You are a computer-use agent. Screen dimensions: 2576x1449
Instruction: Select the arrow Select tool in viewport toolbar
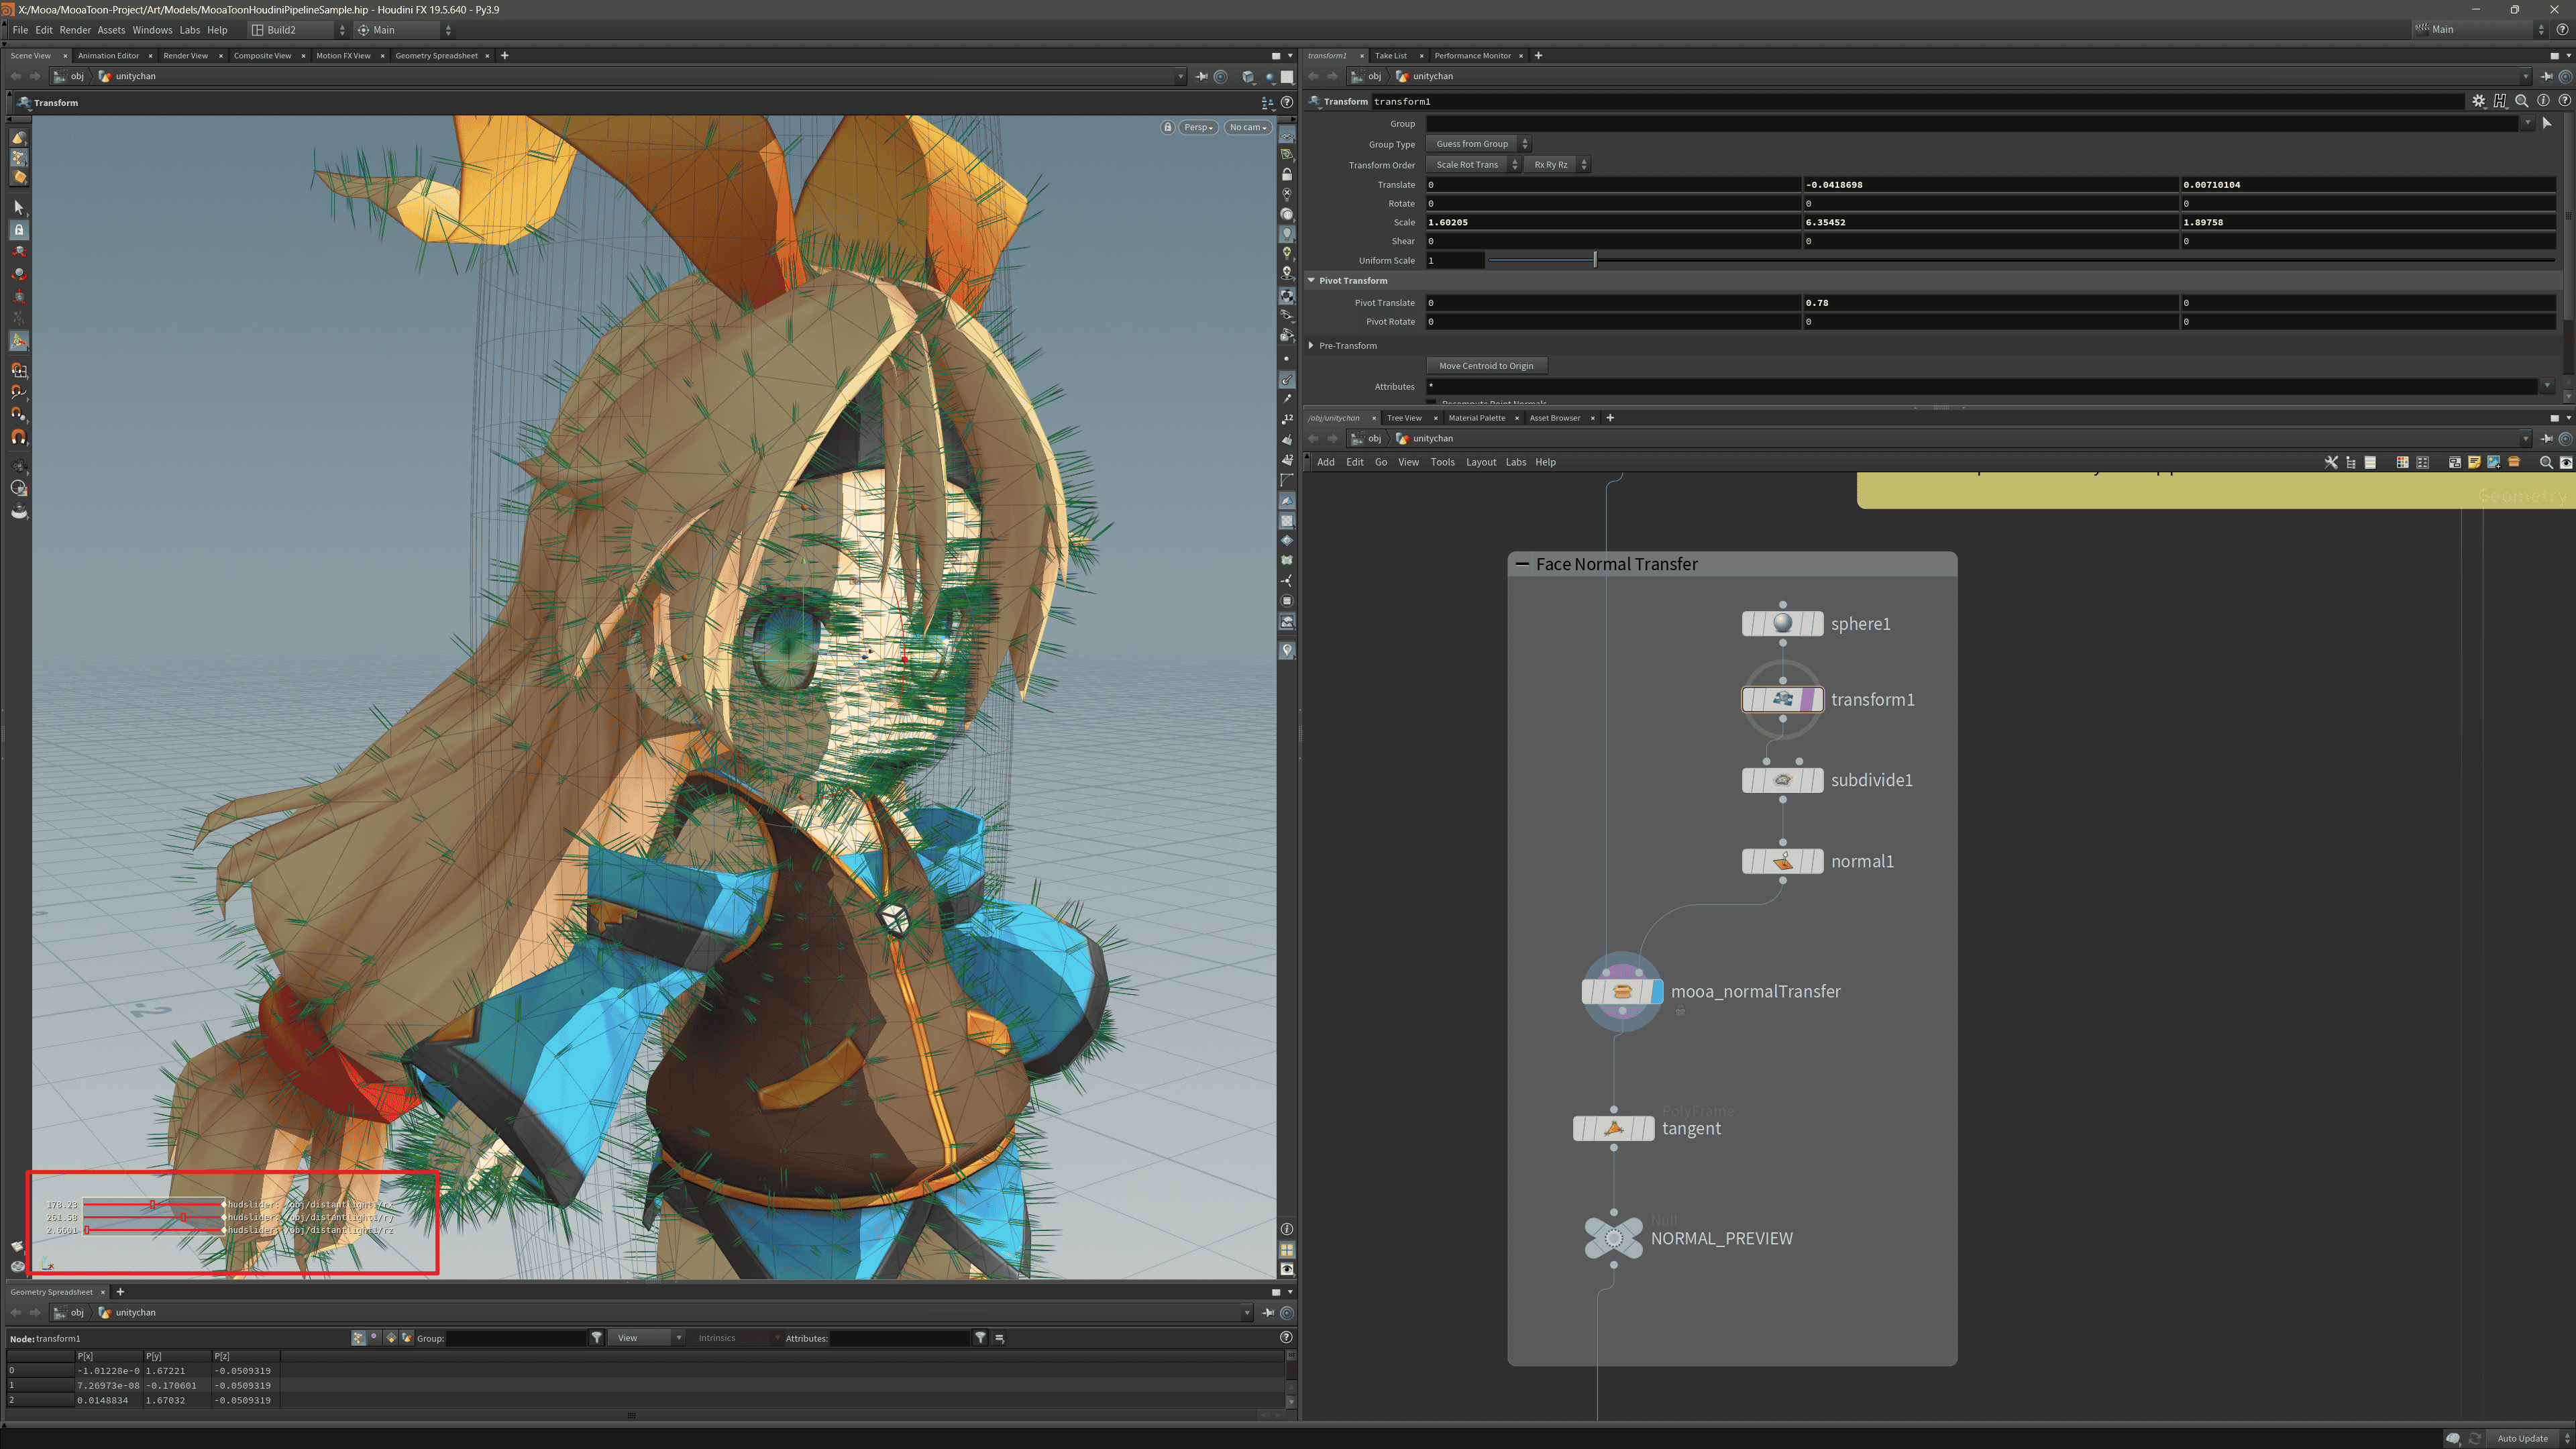point(18,207)
